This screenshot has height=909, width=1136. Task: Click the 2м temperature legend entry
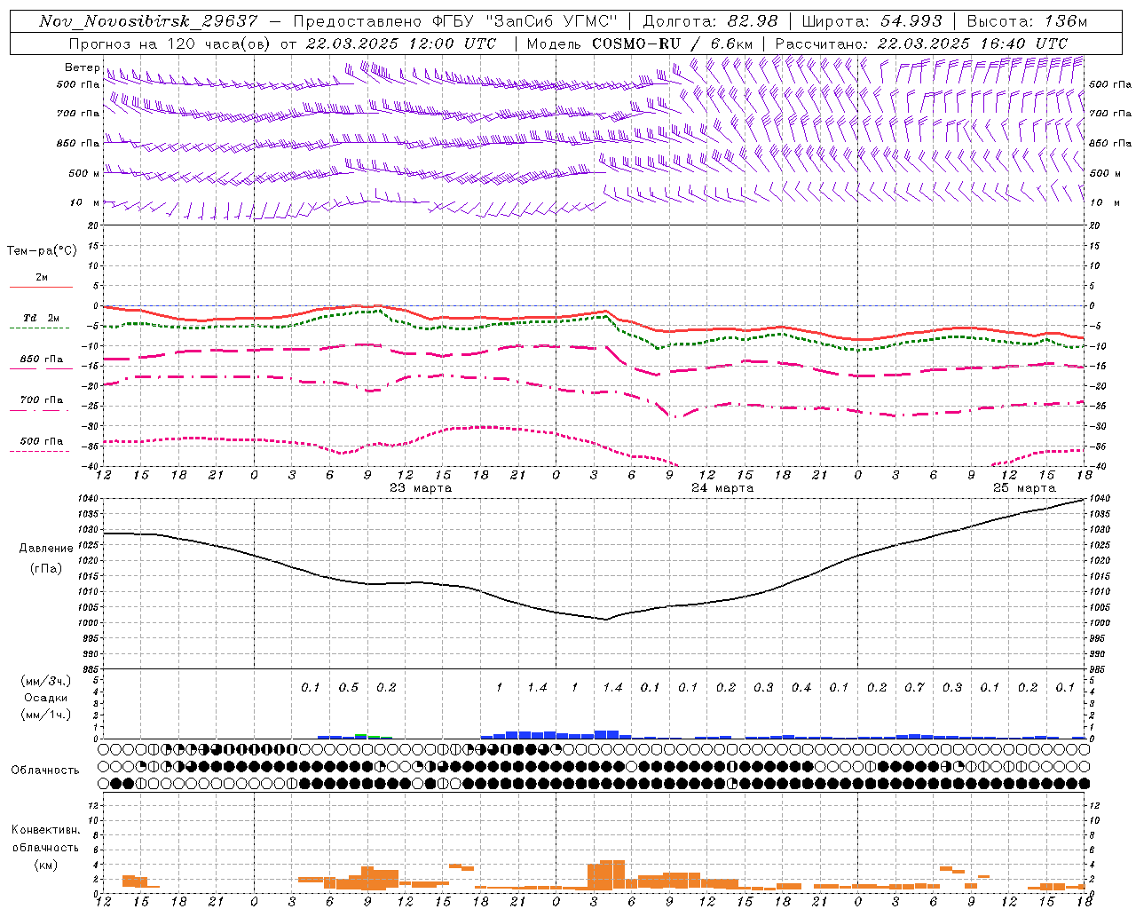[42, 277]
